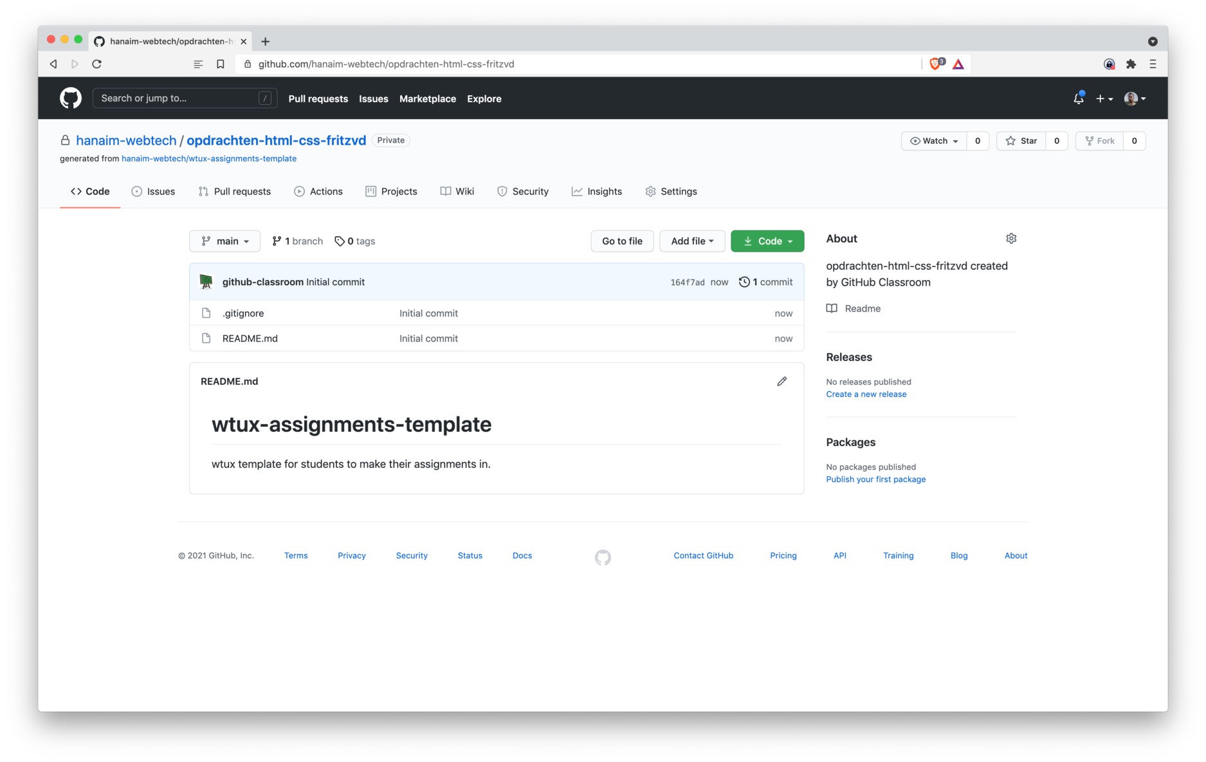1206x762 pixels.
Task: Open the Issues tab
Action: [153, 191]
